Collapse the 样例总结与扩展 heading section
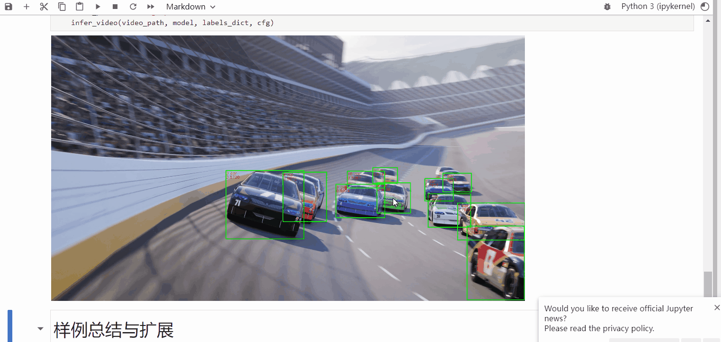Image resolution: width=721 pixels, height=342 pixels. [40, 329]
